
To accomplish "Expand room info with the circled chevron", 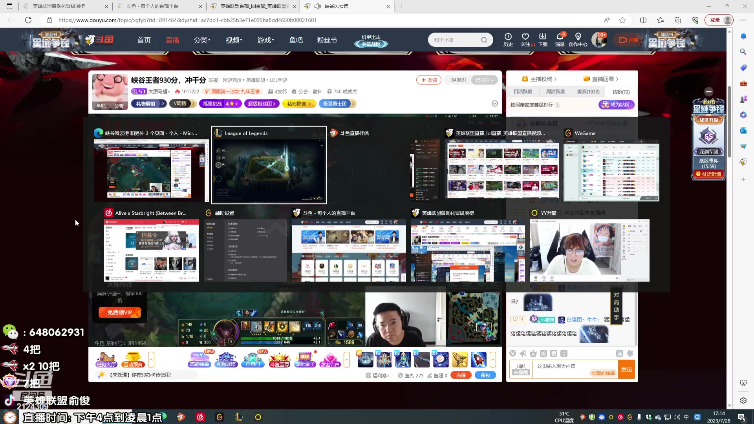I will [495, 103].
